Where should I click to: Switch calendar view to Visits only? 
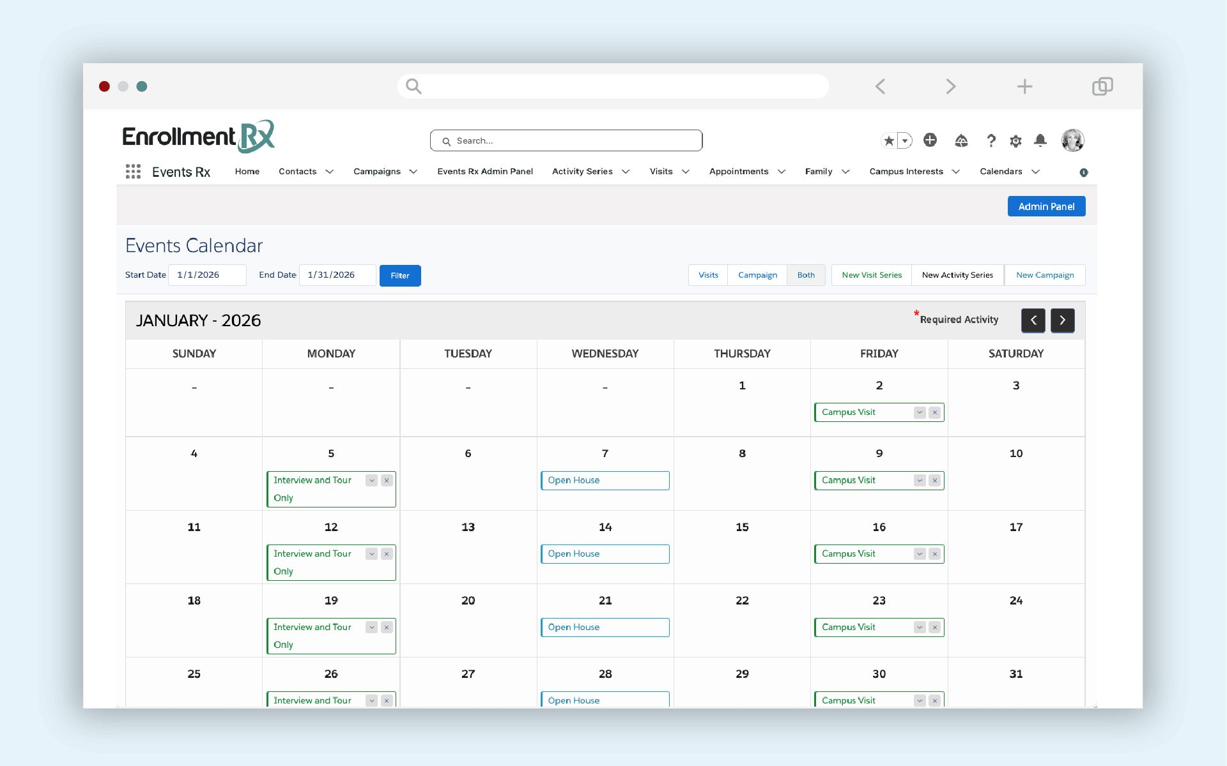click(x=708, y=275)
